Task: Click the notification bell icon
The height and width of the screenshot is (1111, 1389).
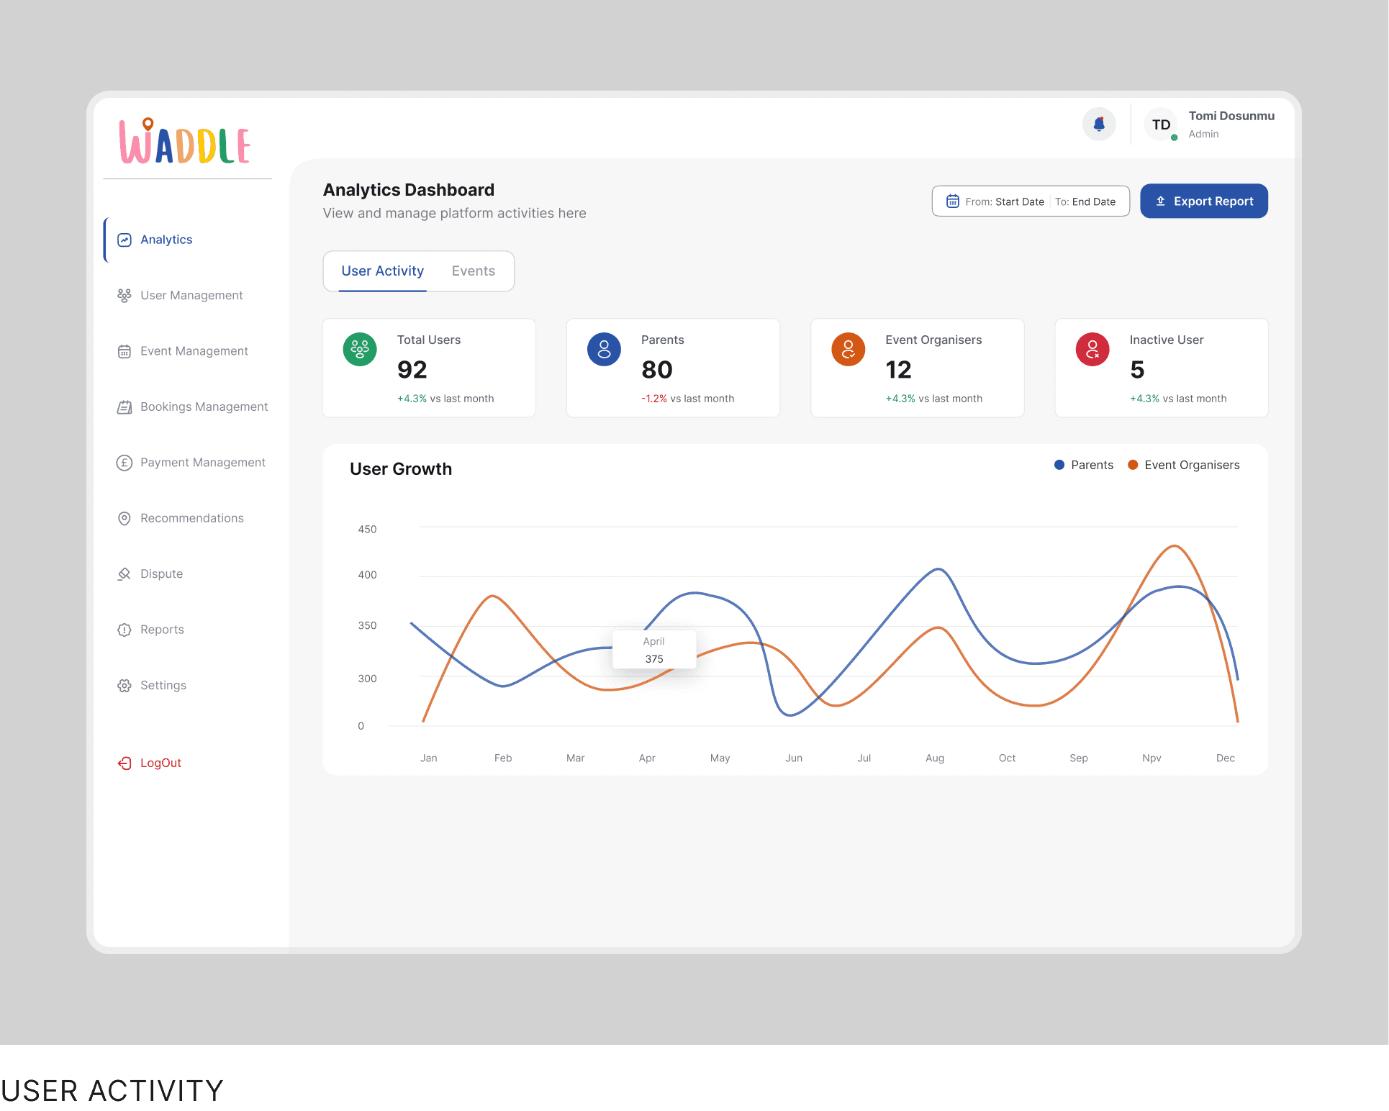Action: pos(1099,124)
